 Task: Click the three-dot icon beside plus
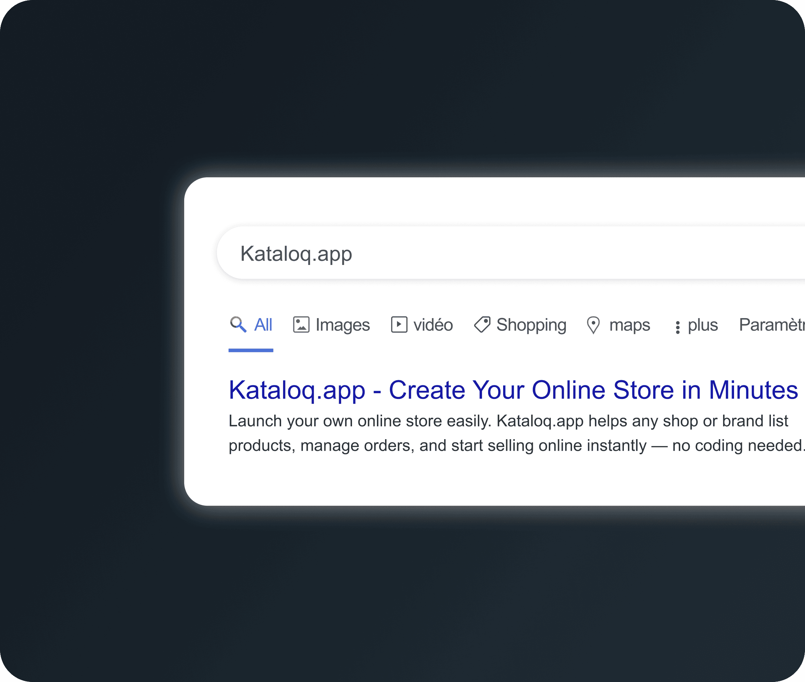click(677, 327)
